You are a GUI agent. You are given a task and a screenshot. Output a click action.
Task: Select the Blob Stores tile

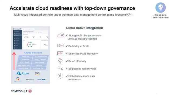click(x=39, y=62)
